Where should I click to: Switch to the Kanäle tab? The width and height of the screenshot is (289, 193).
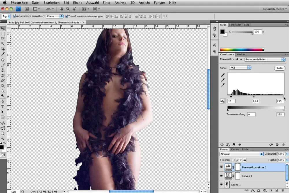coord(235,149)
